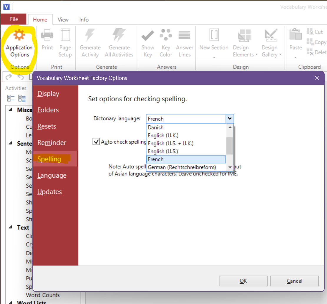Click New Section brackets icon

(x=214, y=35)
